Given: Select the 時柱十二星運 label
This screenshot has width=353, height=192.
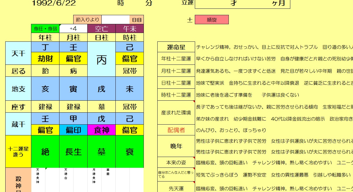Looking at the screenshot, I should tap(176, 95).
